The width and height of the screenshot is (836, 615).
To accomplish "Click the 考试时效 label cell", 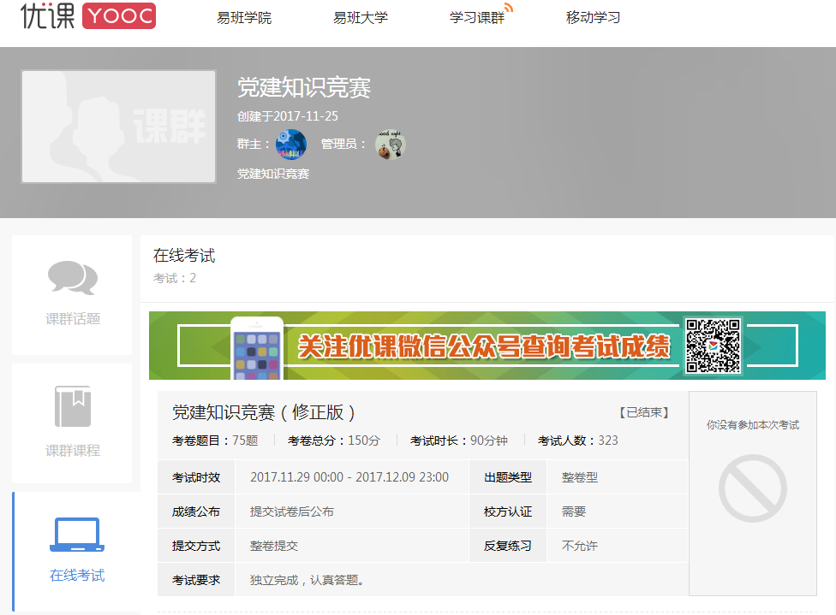I will point(196,477).
